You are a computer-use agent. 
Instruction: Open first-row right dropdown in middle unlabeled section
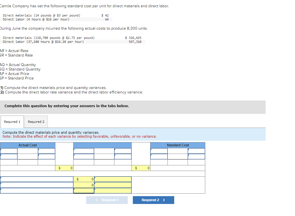[123, 151]
